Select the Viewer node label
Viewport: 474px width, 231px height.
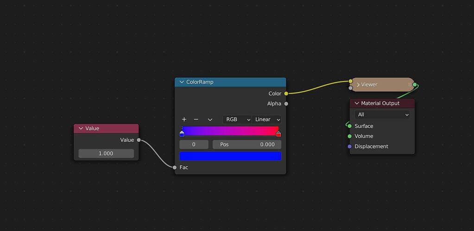[369, 85]
